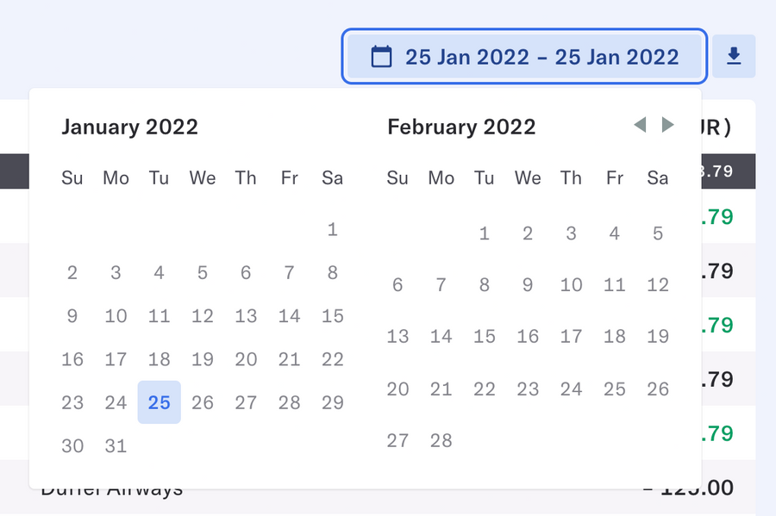
Task: Select February 28 in the calendar
Action: coord(441,440)
